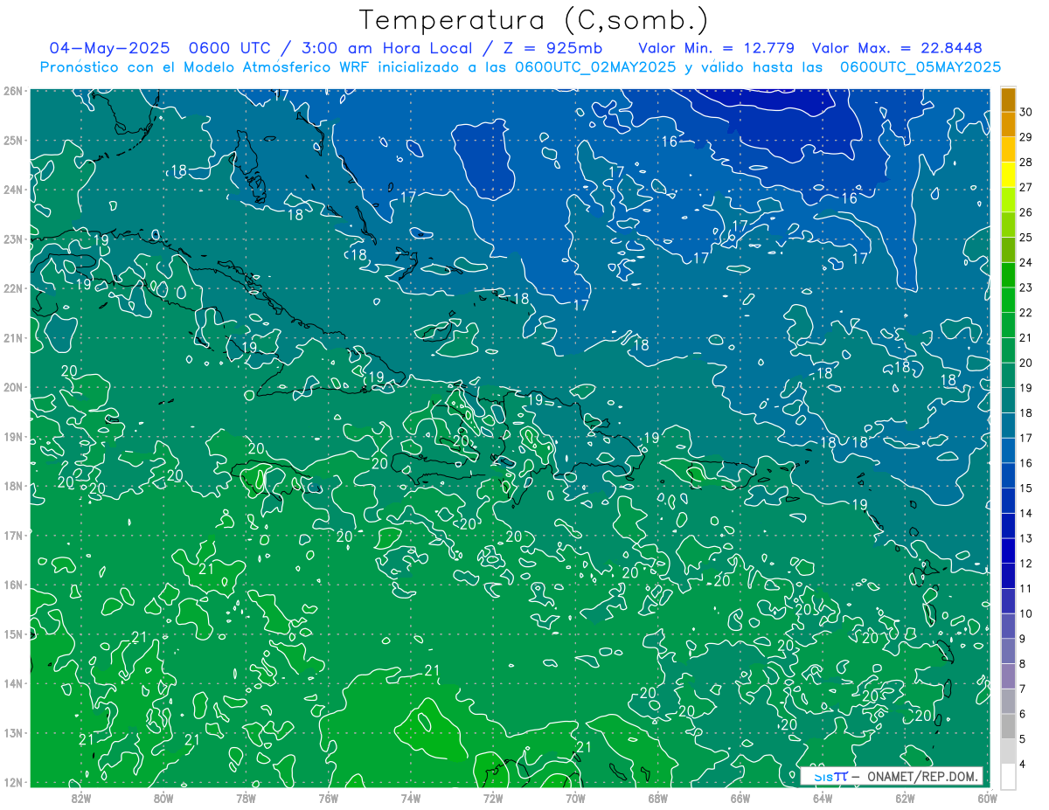
Task: Click the 15N latitude axis label
Action: 12,633
